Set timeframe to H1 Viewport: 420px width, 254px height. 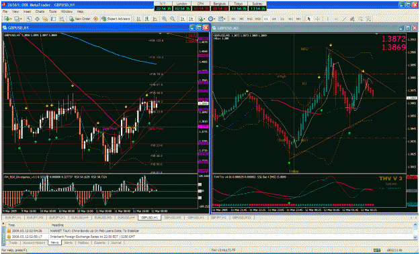pyautogui.click(x=266, y=19)
